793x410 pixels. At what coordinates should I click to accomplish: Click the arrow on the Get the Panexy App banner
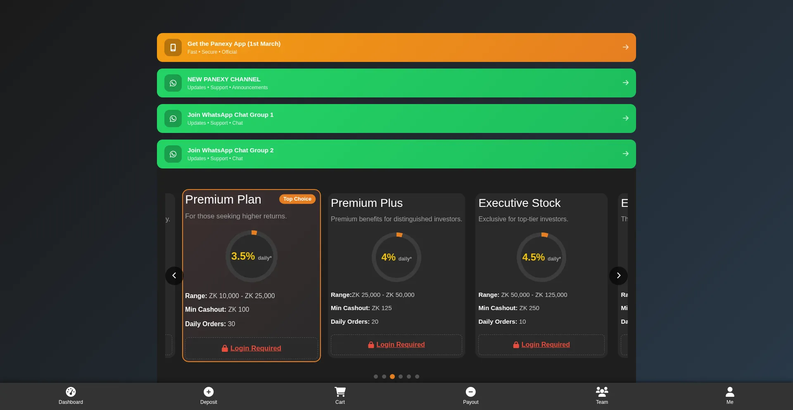626,47
